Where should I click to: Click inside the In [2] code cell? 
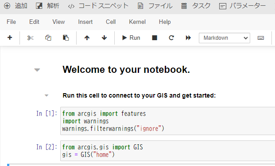pyautogui.click(x=168, y=151)
